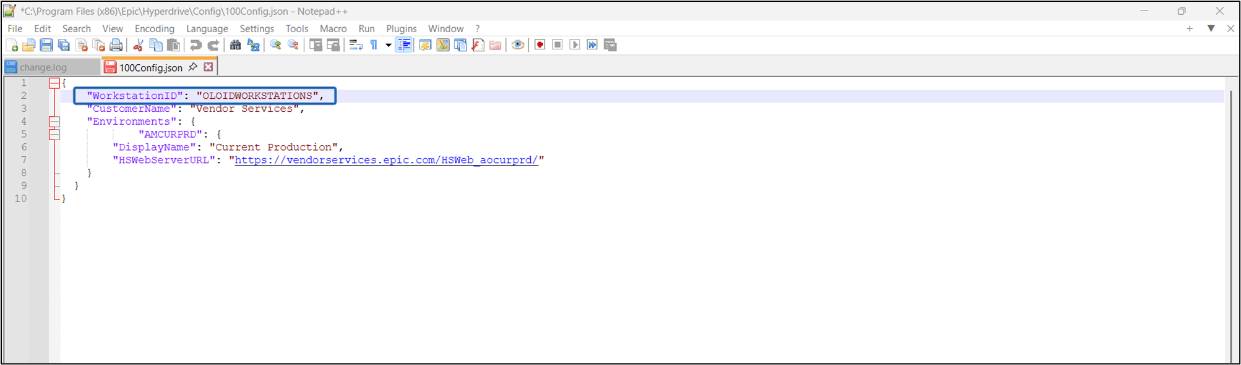Open the Document List panel icon
Viewport: 1241px width, 365px height.
[460, 45]
